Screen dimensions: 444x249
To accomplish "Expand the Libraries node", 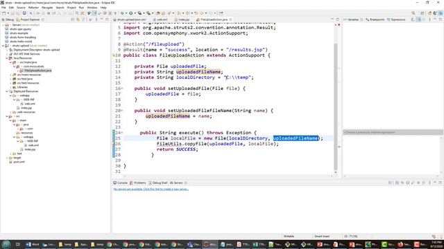I will pos(10,87).
